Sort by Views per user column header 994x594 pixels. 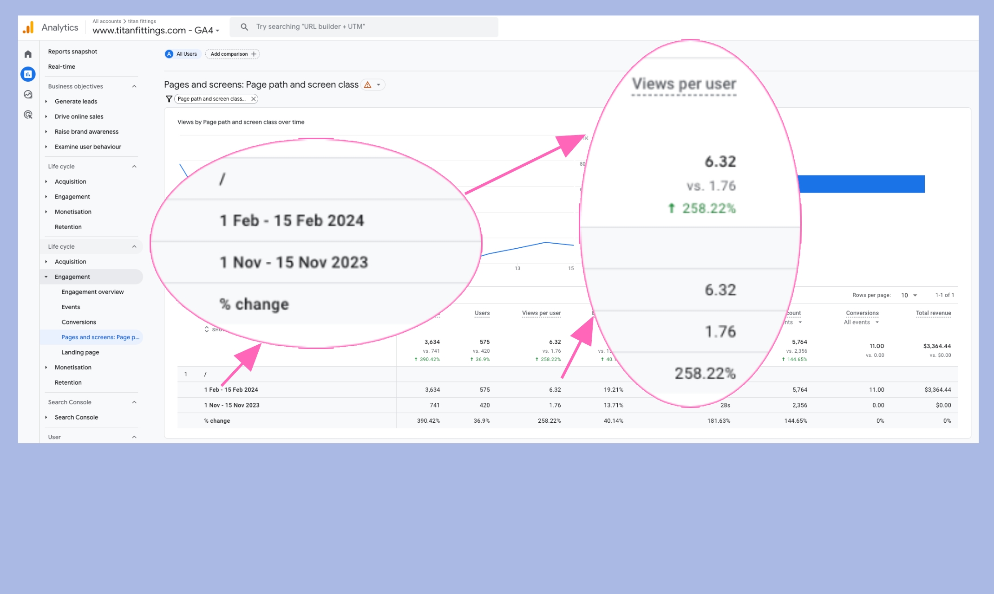[x=541, y=313]
